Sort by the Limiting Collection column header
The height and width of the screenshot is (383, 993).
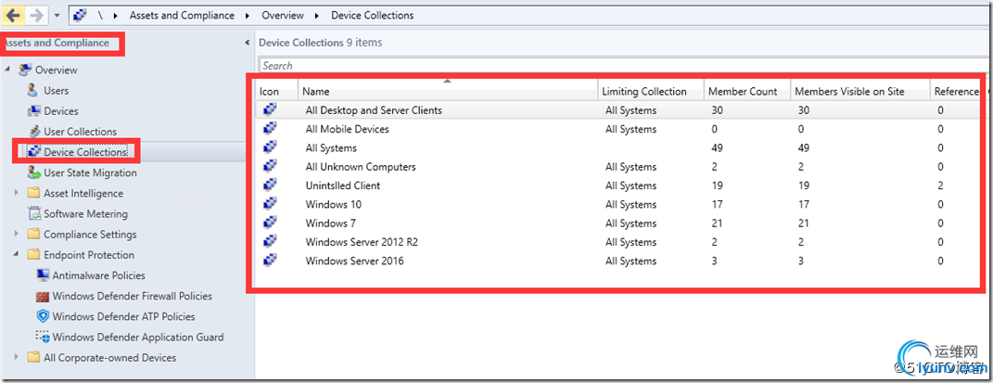(x=651, y=91)
